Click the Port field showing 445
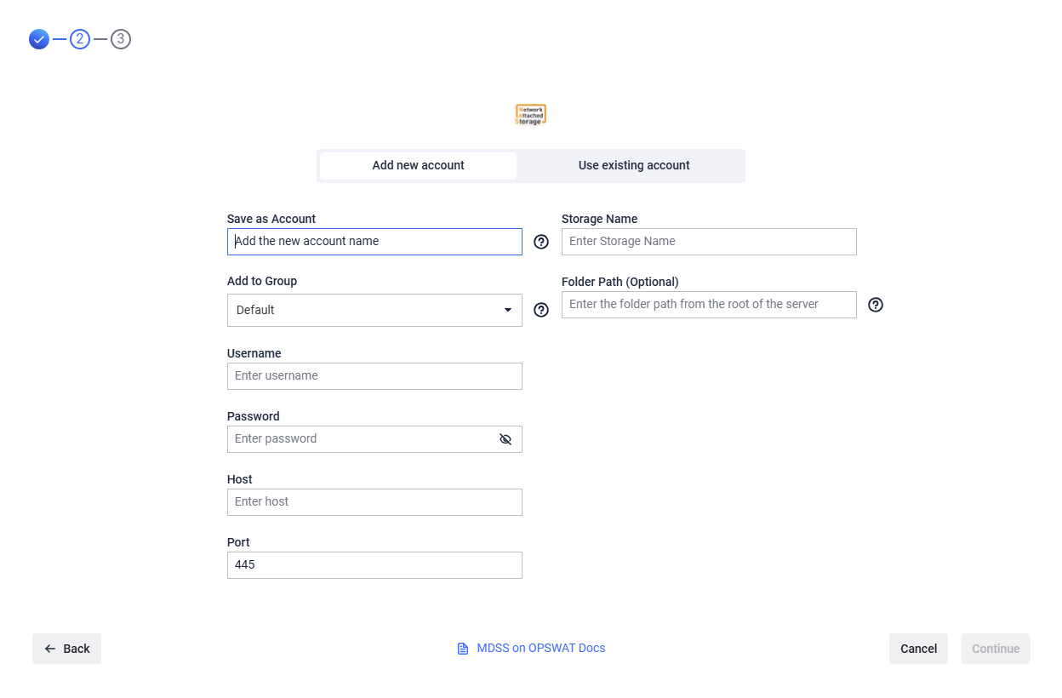 (374, 565)
